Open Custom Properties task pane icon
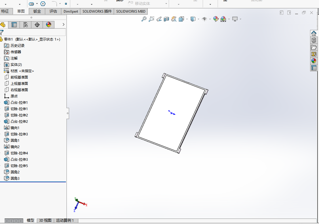Screen dimensions: 319x224 pos(314,68)
